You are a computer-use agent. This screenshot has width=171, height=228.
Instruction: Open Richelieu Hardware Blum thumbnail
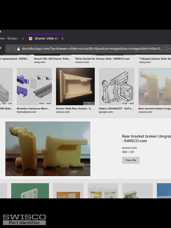34,86
